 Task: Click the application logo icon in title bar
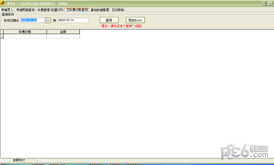(x=2, y=3)
